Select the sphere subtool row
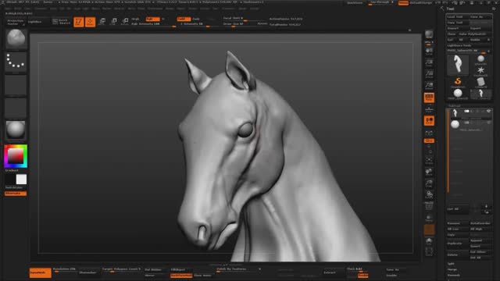Screen dimensions: 500x281 [470, 125]
